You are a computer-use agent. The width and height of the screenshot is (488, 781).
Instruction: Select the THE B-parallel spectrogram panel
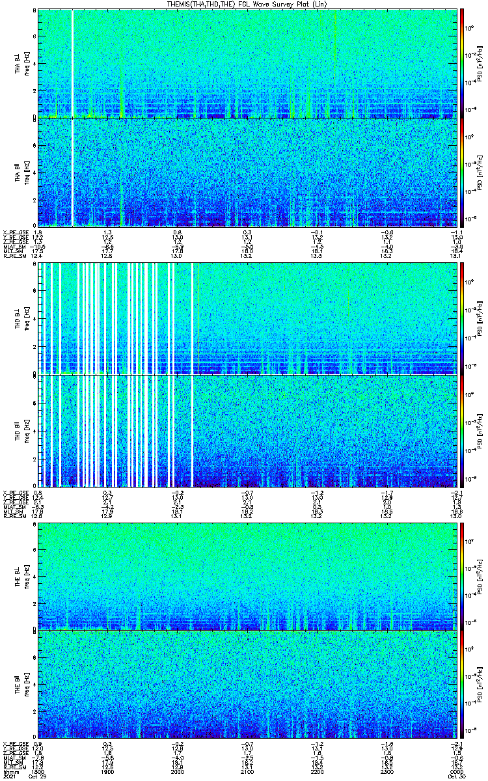point(247,684)
